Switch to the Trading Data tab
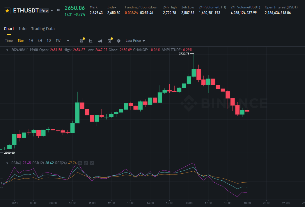 [x=43, y=29]
